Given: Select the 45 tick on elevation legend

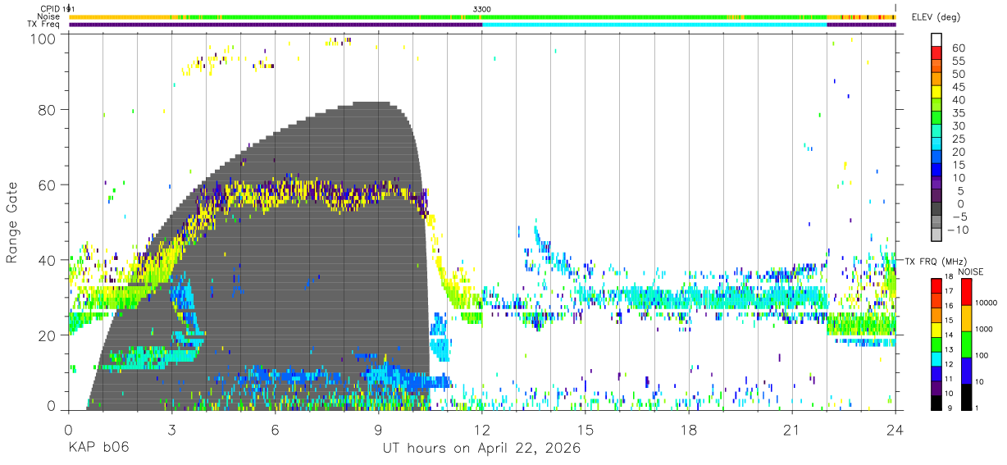Looking at the screenshot, I should pyautogui.click(x=958, y=87).
